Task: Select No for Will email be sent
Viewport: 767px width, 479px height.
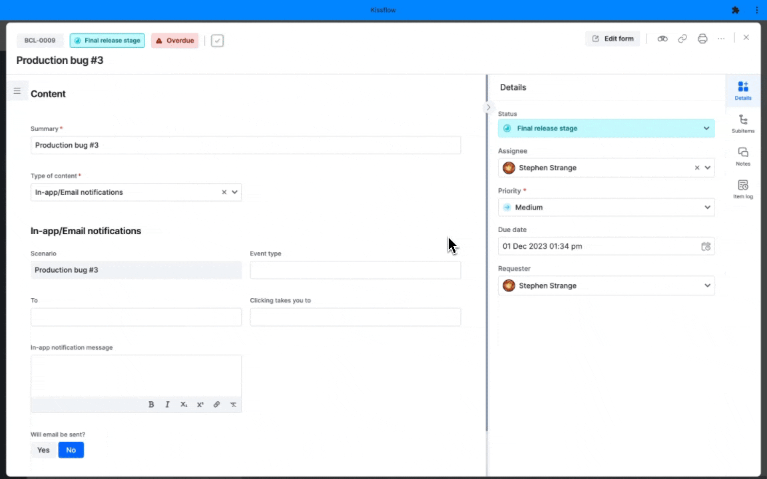Action: tap(71, 450)
